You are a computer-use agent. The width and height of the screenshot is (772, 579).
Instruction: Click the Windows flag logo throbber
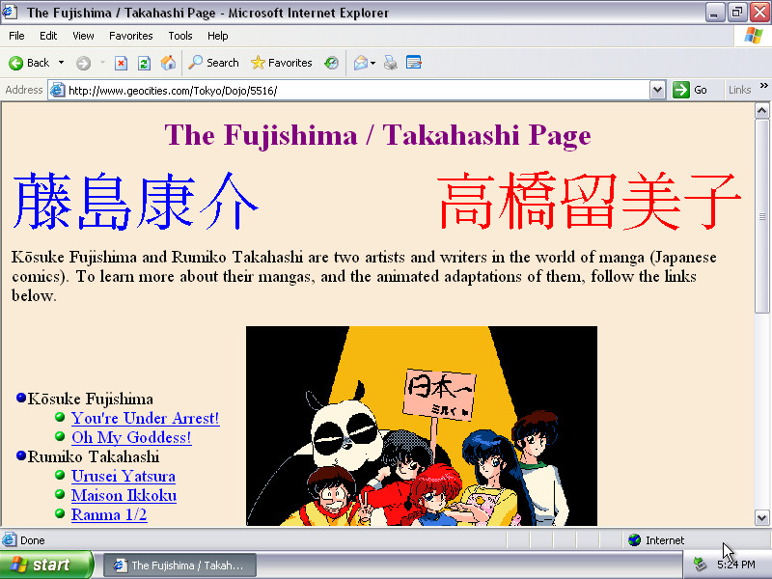click(x=754, y=36)
